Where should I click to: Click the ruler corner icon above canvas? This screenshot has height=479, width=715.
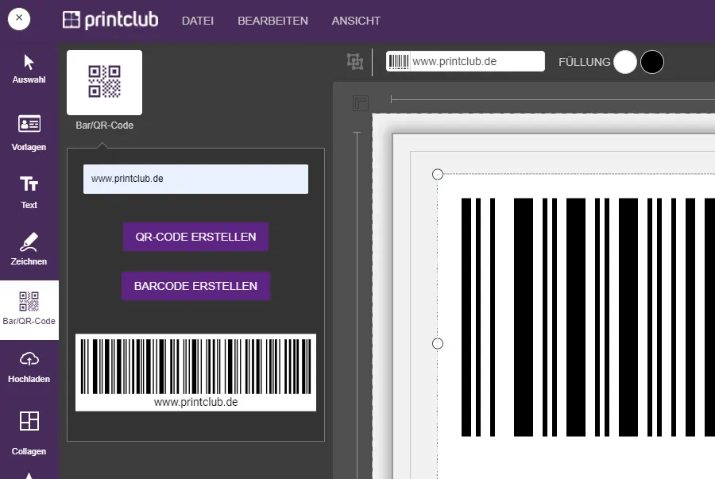tap(361, 103)
